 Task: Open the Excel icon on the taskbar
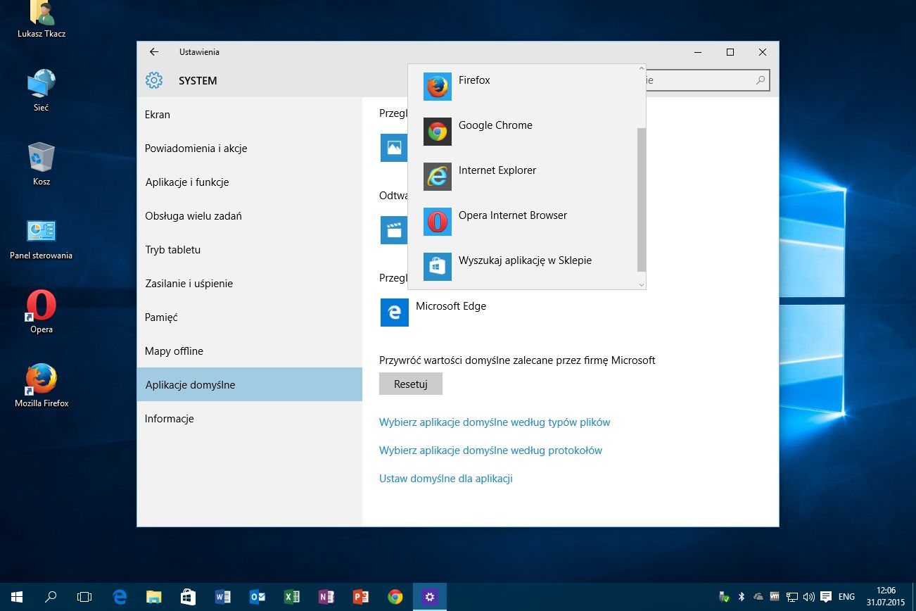291,597
